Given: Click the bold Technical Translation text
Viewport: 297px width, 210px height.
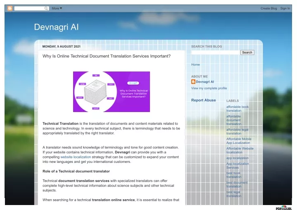Looking at the screenshot, I should pos(60,124).
